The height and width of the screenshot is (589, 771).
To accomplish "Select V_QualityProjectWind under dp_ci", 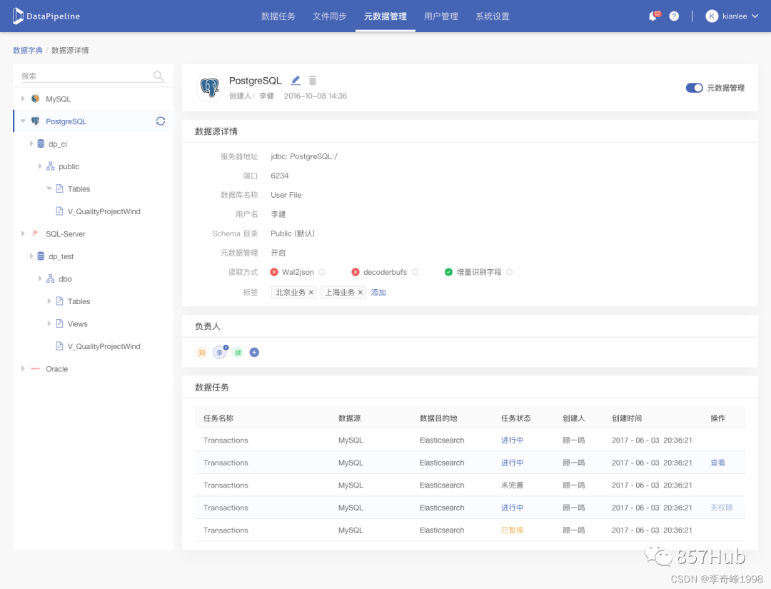I will (x=104, y=211).
